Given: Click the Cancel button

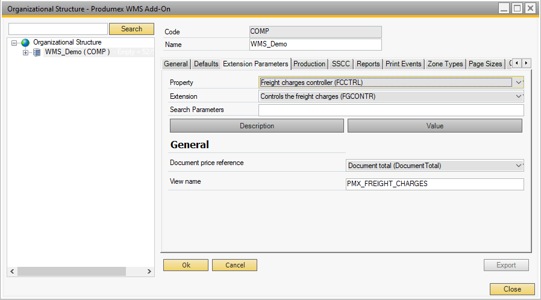Looking at the screenshot, I should point(234,265).
